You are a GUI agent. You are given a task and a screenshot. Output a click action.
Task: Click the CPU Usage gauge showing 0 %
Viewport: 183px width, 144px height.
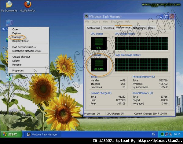coord(99,43)
